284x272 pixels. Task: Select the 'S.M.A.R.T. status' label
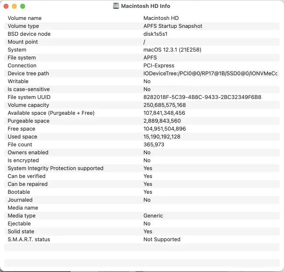[x=29, y=239]
